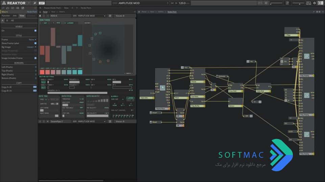Click Panel in the left breadcrumb

[x=45, y=12]
